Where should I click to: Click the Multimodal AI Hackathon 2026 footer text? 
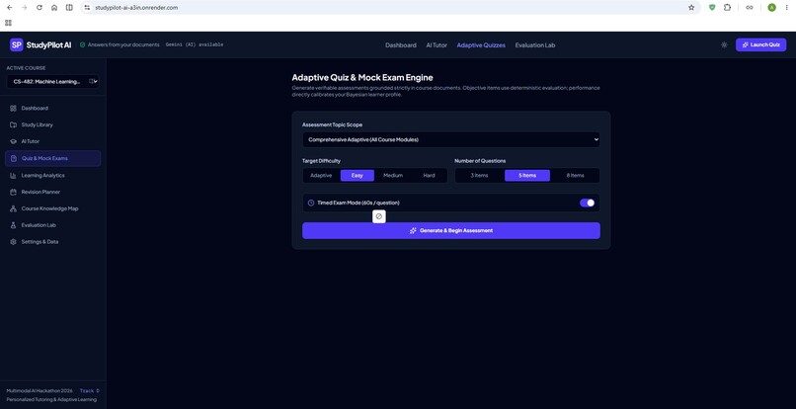[x=40, y=390]
